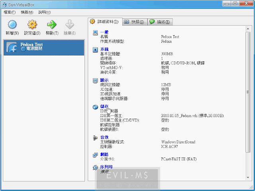Click the 3D加速 label
The height and width of the screenshot is (191, 255).
point(107,90)
